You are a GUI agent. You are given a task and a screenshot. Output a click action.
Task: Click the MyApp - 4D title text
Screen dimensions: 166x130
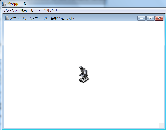tap(17, 4)
